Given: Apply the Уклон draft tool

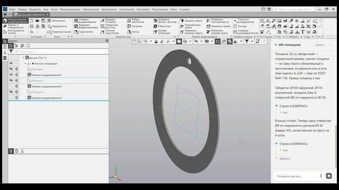Looking at the screenshot, I should pos(133,32).
